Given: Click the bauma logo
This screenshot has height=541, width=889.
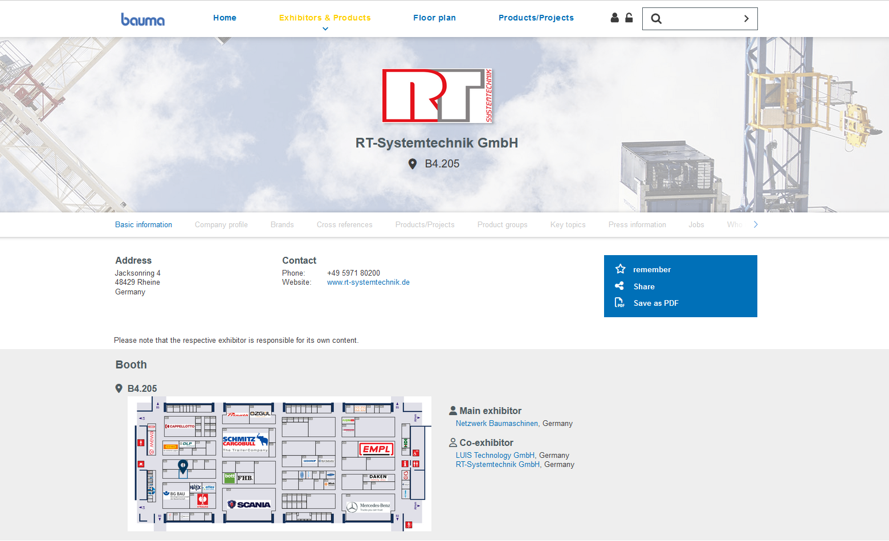Looking at the screenshot, I should [x=142, y=19].
